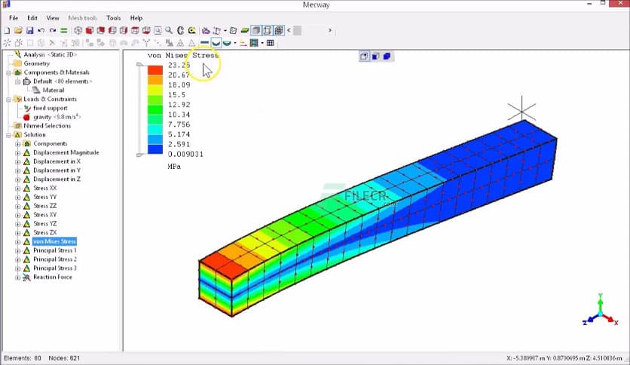
Task: Click the Undo arrow icon
Action: click(x=41, y=31)
